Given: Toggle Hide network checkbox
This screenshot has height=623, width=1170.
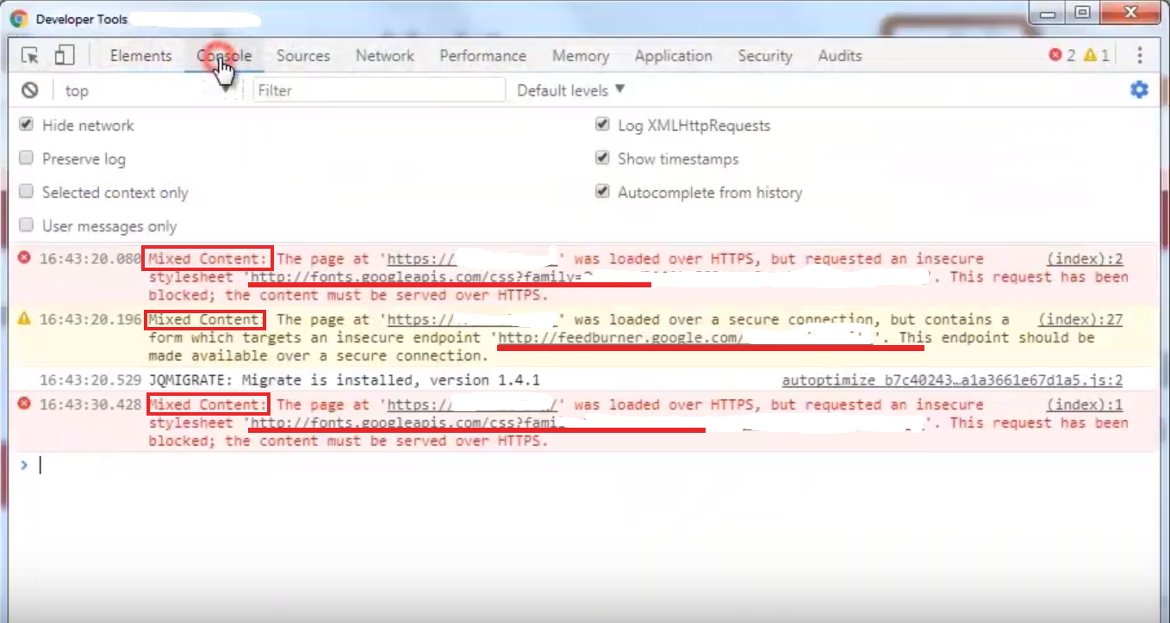Looking at the screenshot, I should coord(26,125).
